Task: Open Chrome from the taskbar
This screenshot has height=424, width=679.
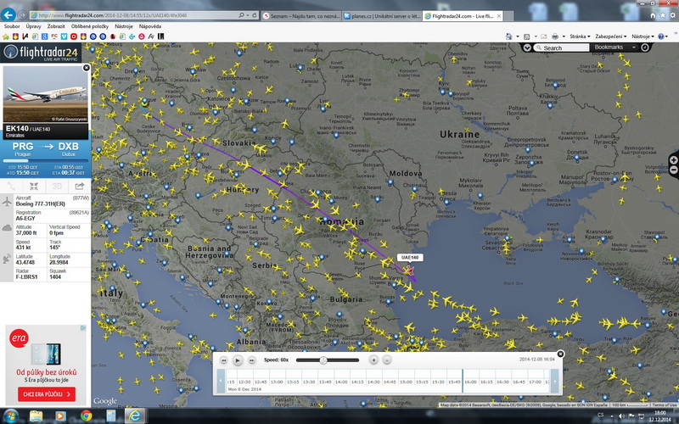Action: pos(87,416)
